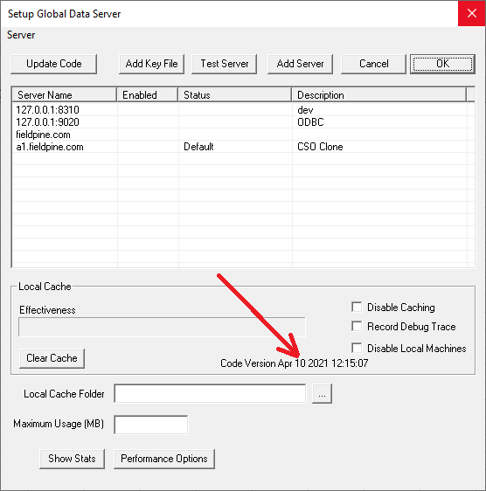This screenshot has height=491, width=486.
Task: Run Test Server
Action: coord(225,64)
